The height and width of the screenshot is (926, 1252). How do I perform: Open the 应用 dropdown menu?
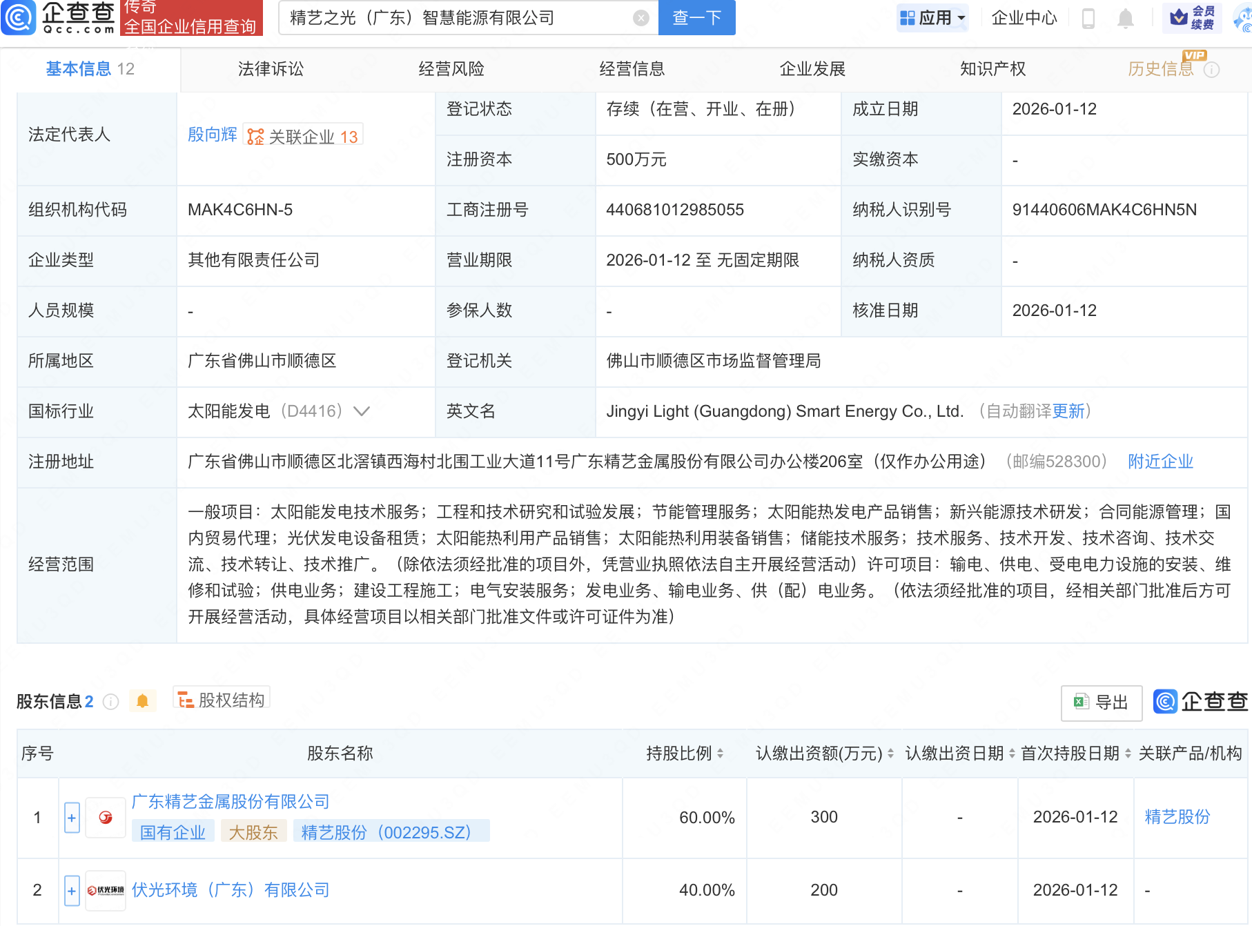pos(933,18)
